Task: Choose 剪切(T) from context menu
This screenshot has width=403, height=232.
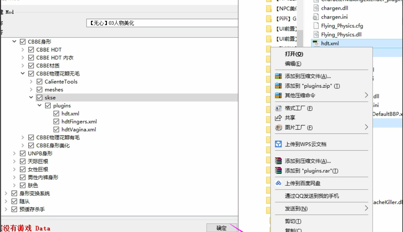Action: tap(322, 221)
